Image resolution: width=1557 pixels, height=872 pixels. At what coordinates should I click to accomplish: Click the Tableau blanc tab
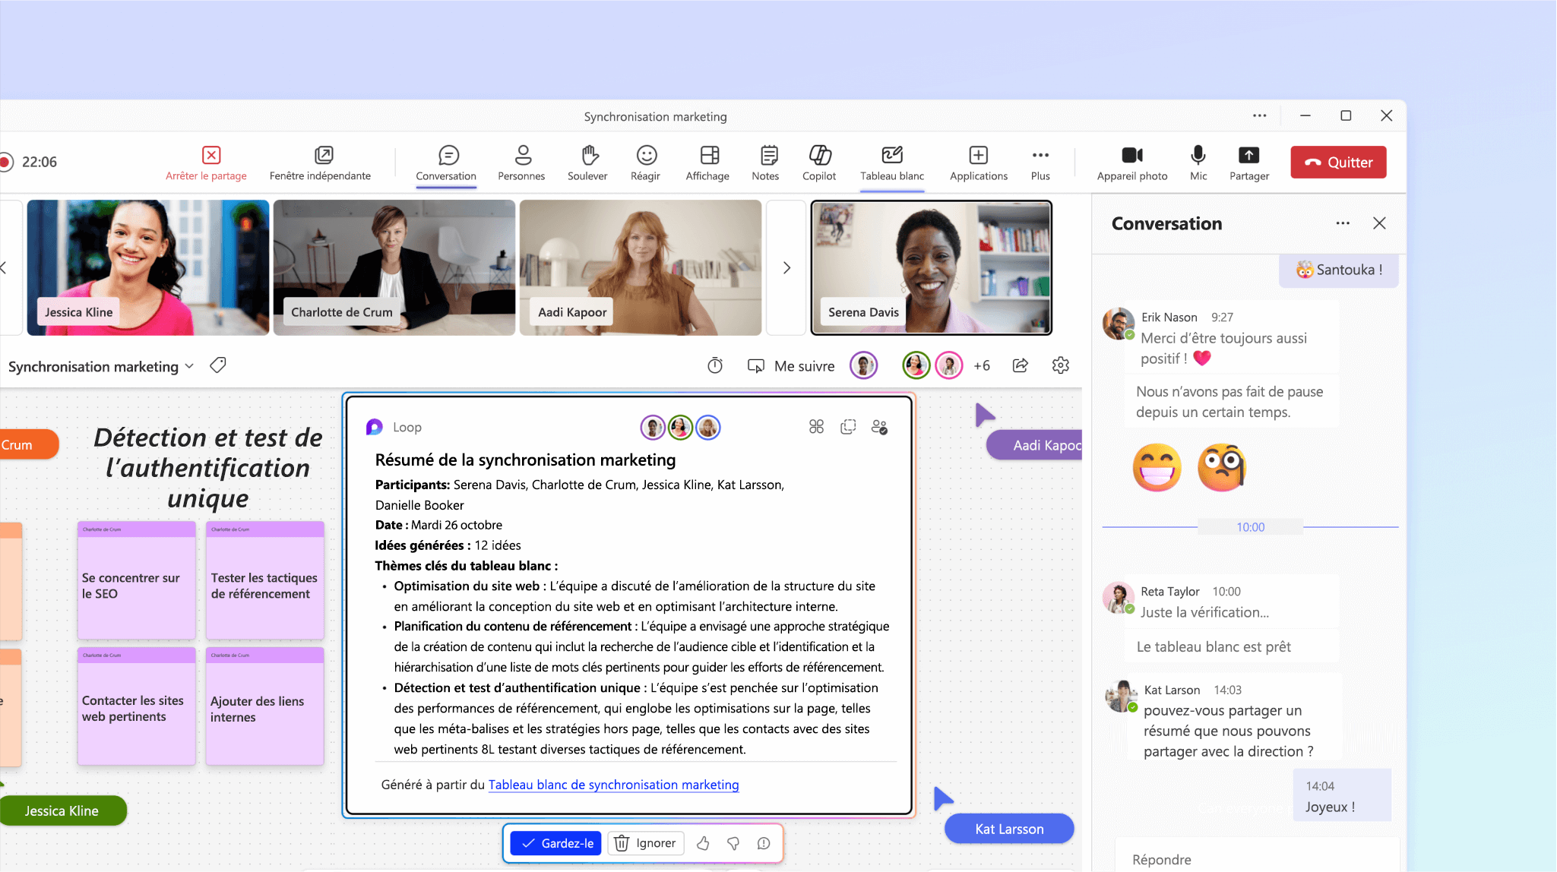coord(891,163)
